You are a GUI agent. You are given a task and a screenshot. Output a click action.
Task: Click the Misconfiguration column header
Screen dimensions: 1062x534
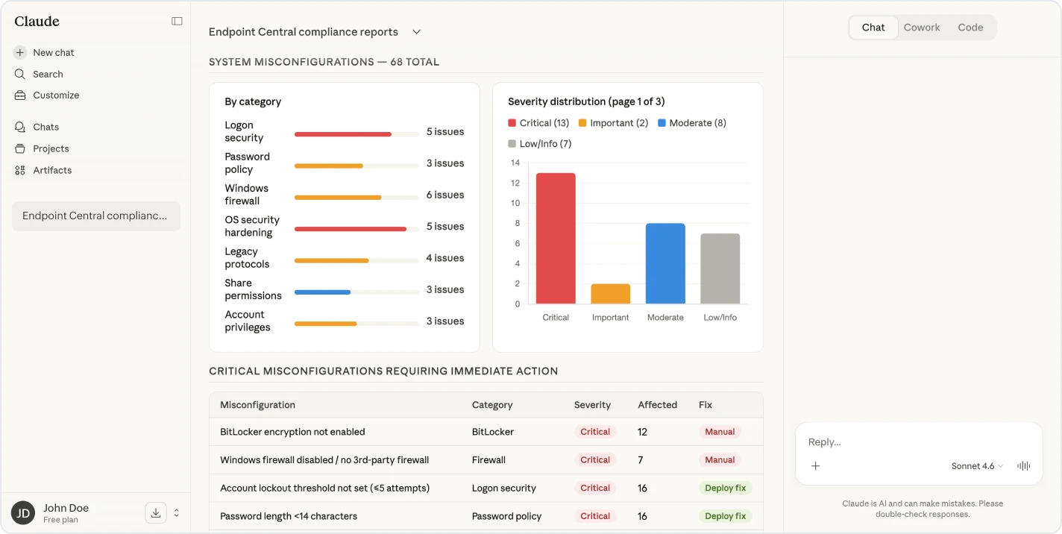coord(257,405)
